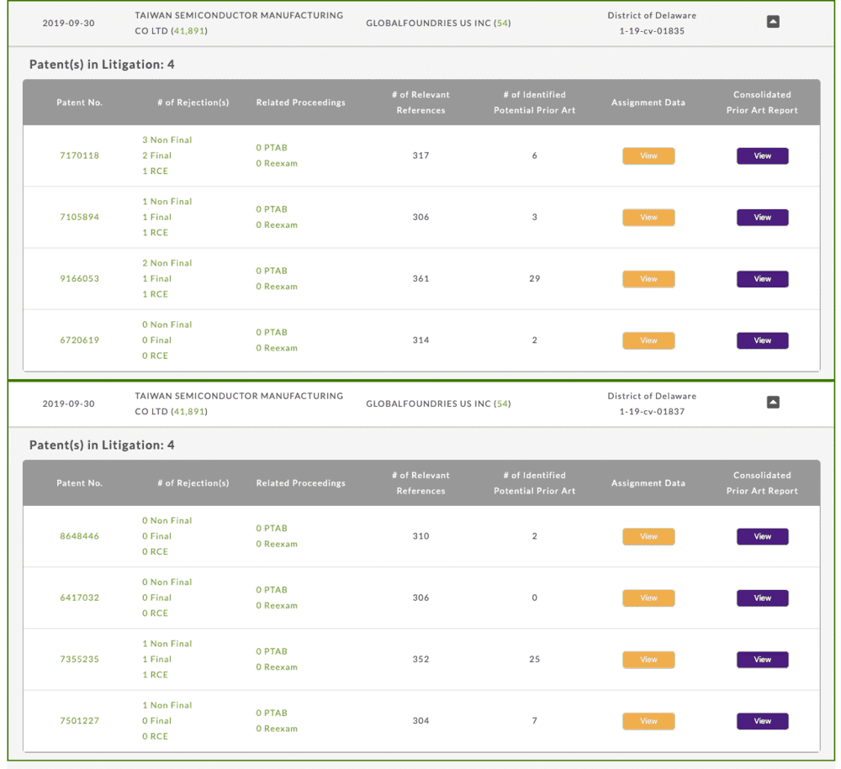Click 1 Non Final rejection for patent 7501227
The image size is (841, 769).
coord(167,705)
